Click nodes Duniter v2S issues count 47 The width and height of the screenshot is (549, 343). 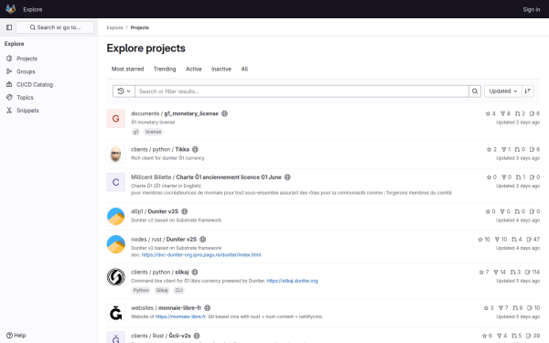tap(533, 240)
